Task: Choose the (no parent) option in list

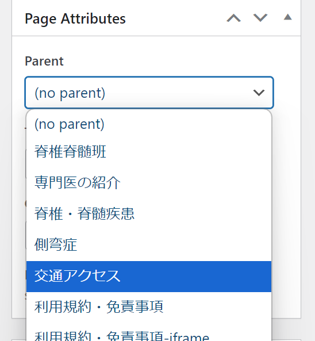Action: click(x=149, y=125)
